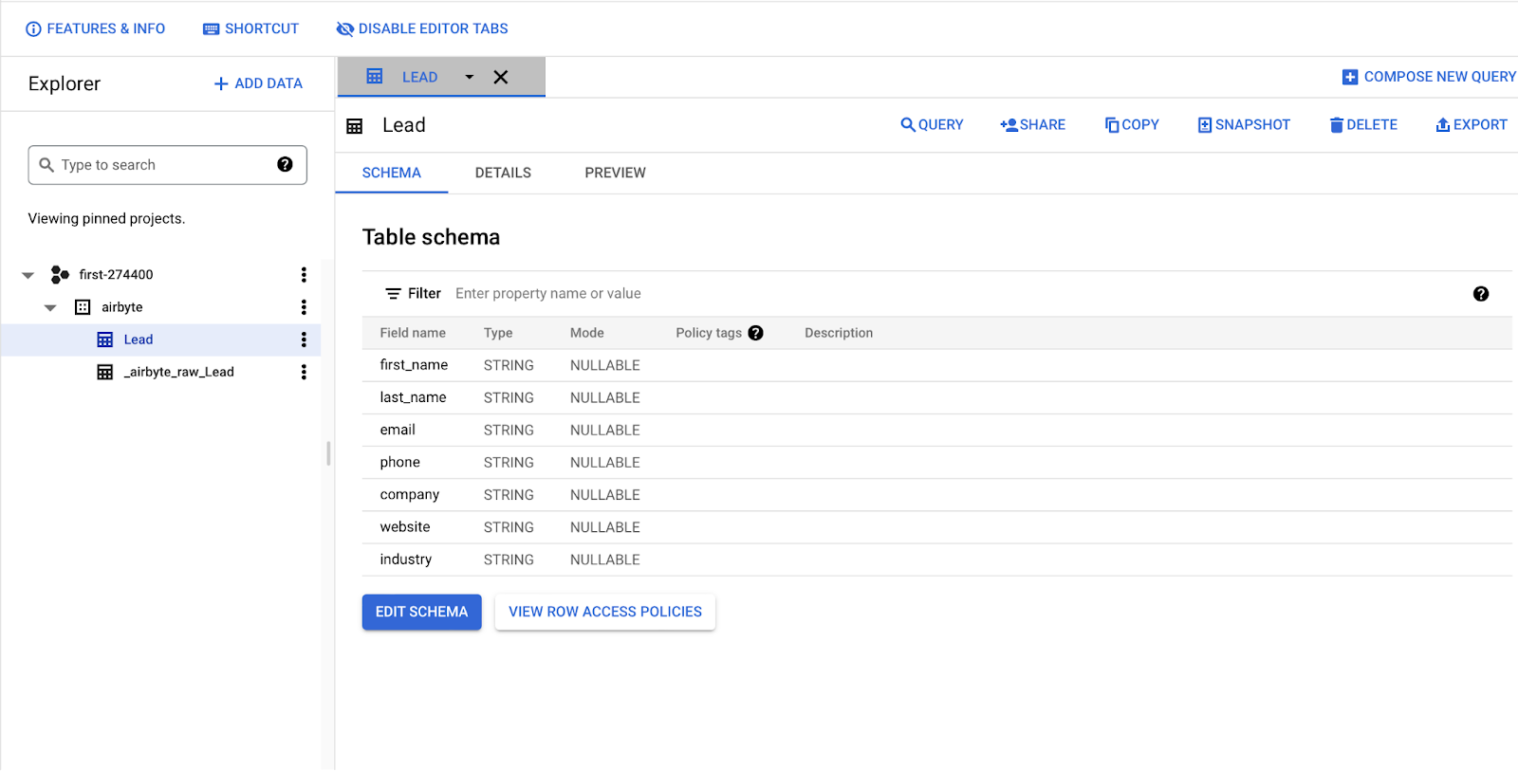Image resolution: width=1518 pixels, height=771 pixels.
Task: Delete the Lead table
Action: tap(1363, 125)
